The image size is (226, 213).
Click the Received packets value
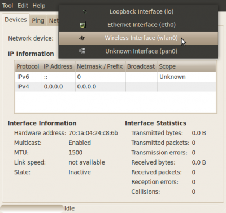tap(194, 172)
